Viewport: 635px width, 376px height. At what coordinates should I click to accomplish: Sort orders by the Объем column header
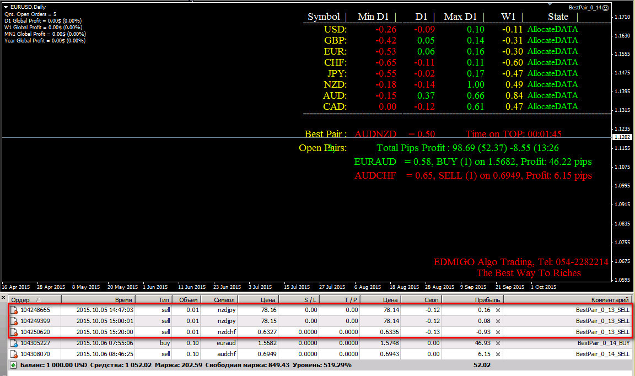[186, 300]
